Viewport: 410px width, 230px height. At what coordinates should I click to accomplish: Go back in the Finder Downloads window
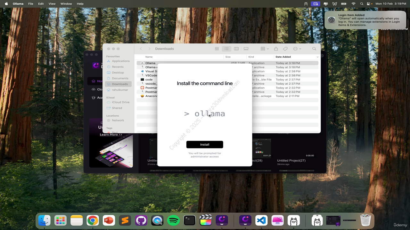tap(141, 49)
